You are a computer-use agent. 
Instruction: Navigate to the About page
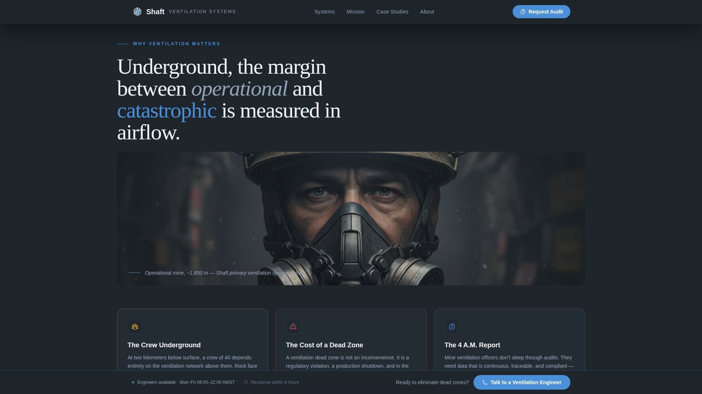pyautogui.click(x=427, y=12)
